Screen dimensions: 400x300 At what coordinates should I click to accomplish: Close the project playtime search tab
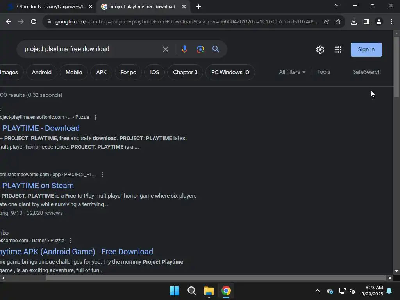tap(184, 7)
